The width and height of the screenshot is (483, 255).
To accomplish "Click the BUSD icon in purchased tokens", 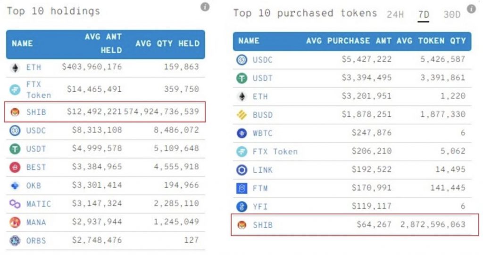I will 242,115.
